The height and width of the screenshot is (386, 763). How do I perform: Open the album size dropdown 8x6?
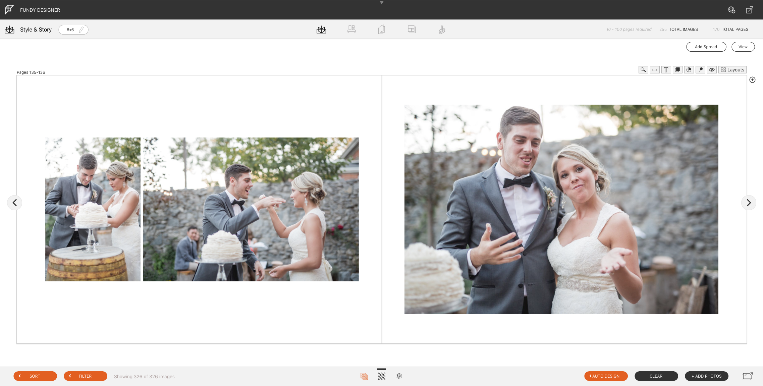point(72,30)
